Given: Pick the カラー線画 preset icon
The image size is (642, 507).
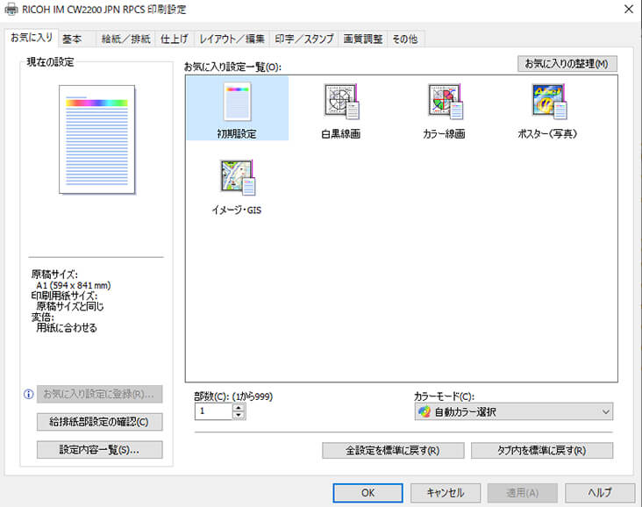Looking at the screenshot, I should click(444, 103).
